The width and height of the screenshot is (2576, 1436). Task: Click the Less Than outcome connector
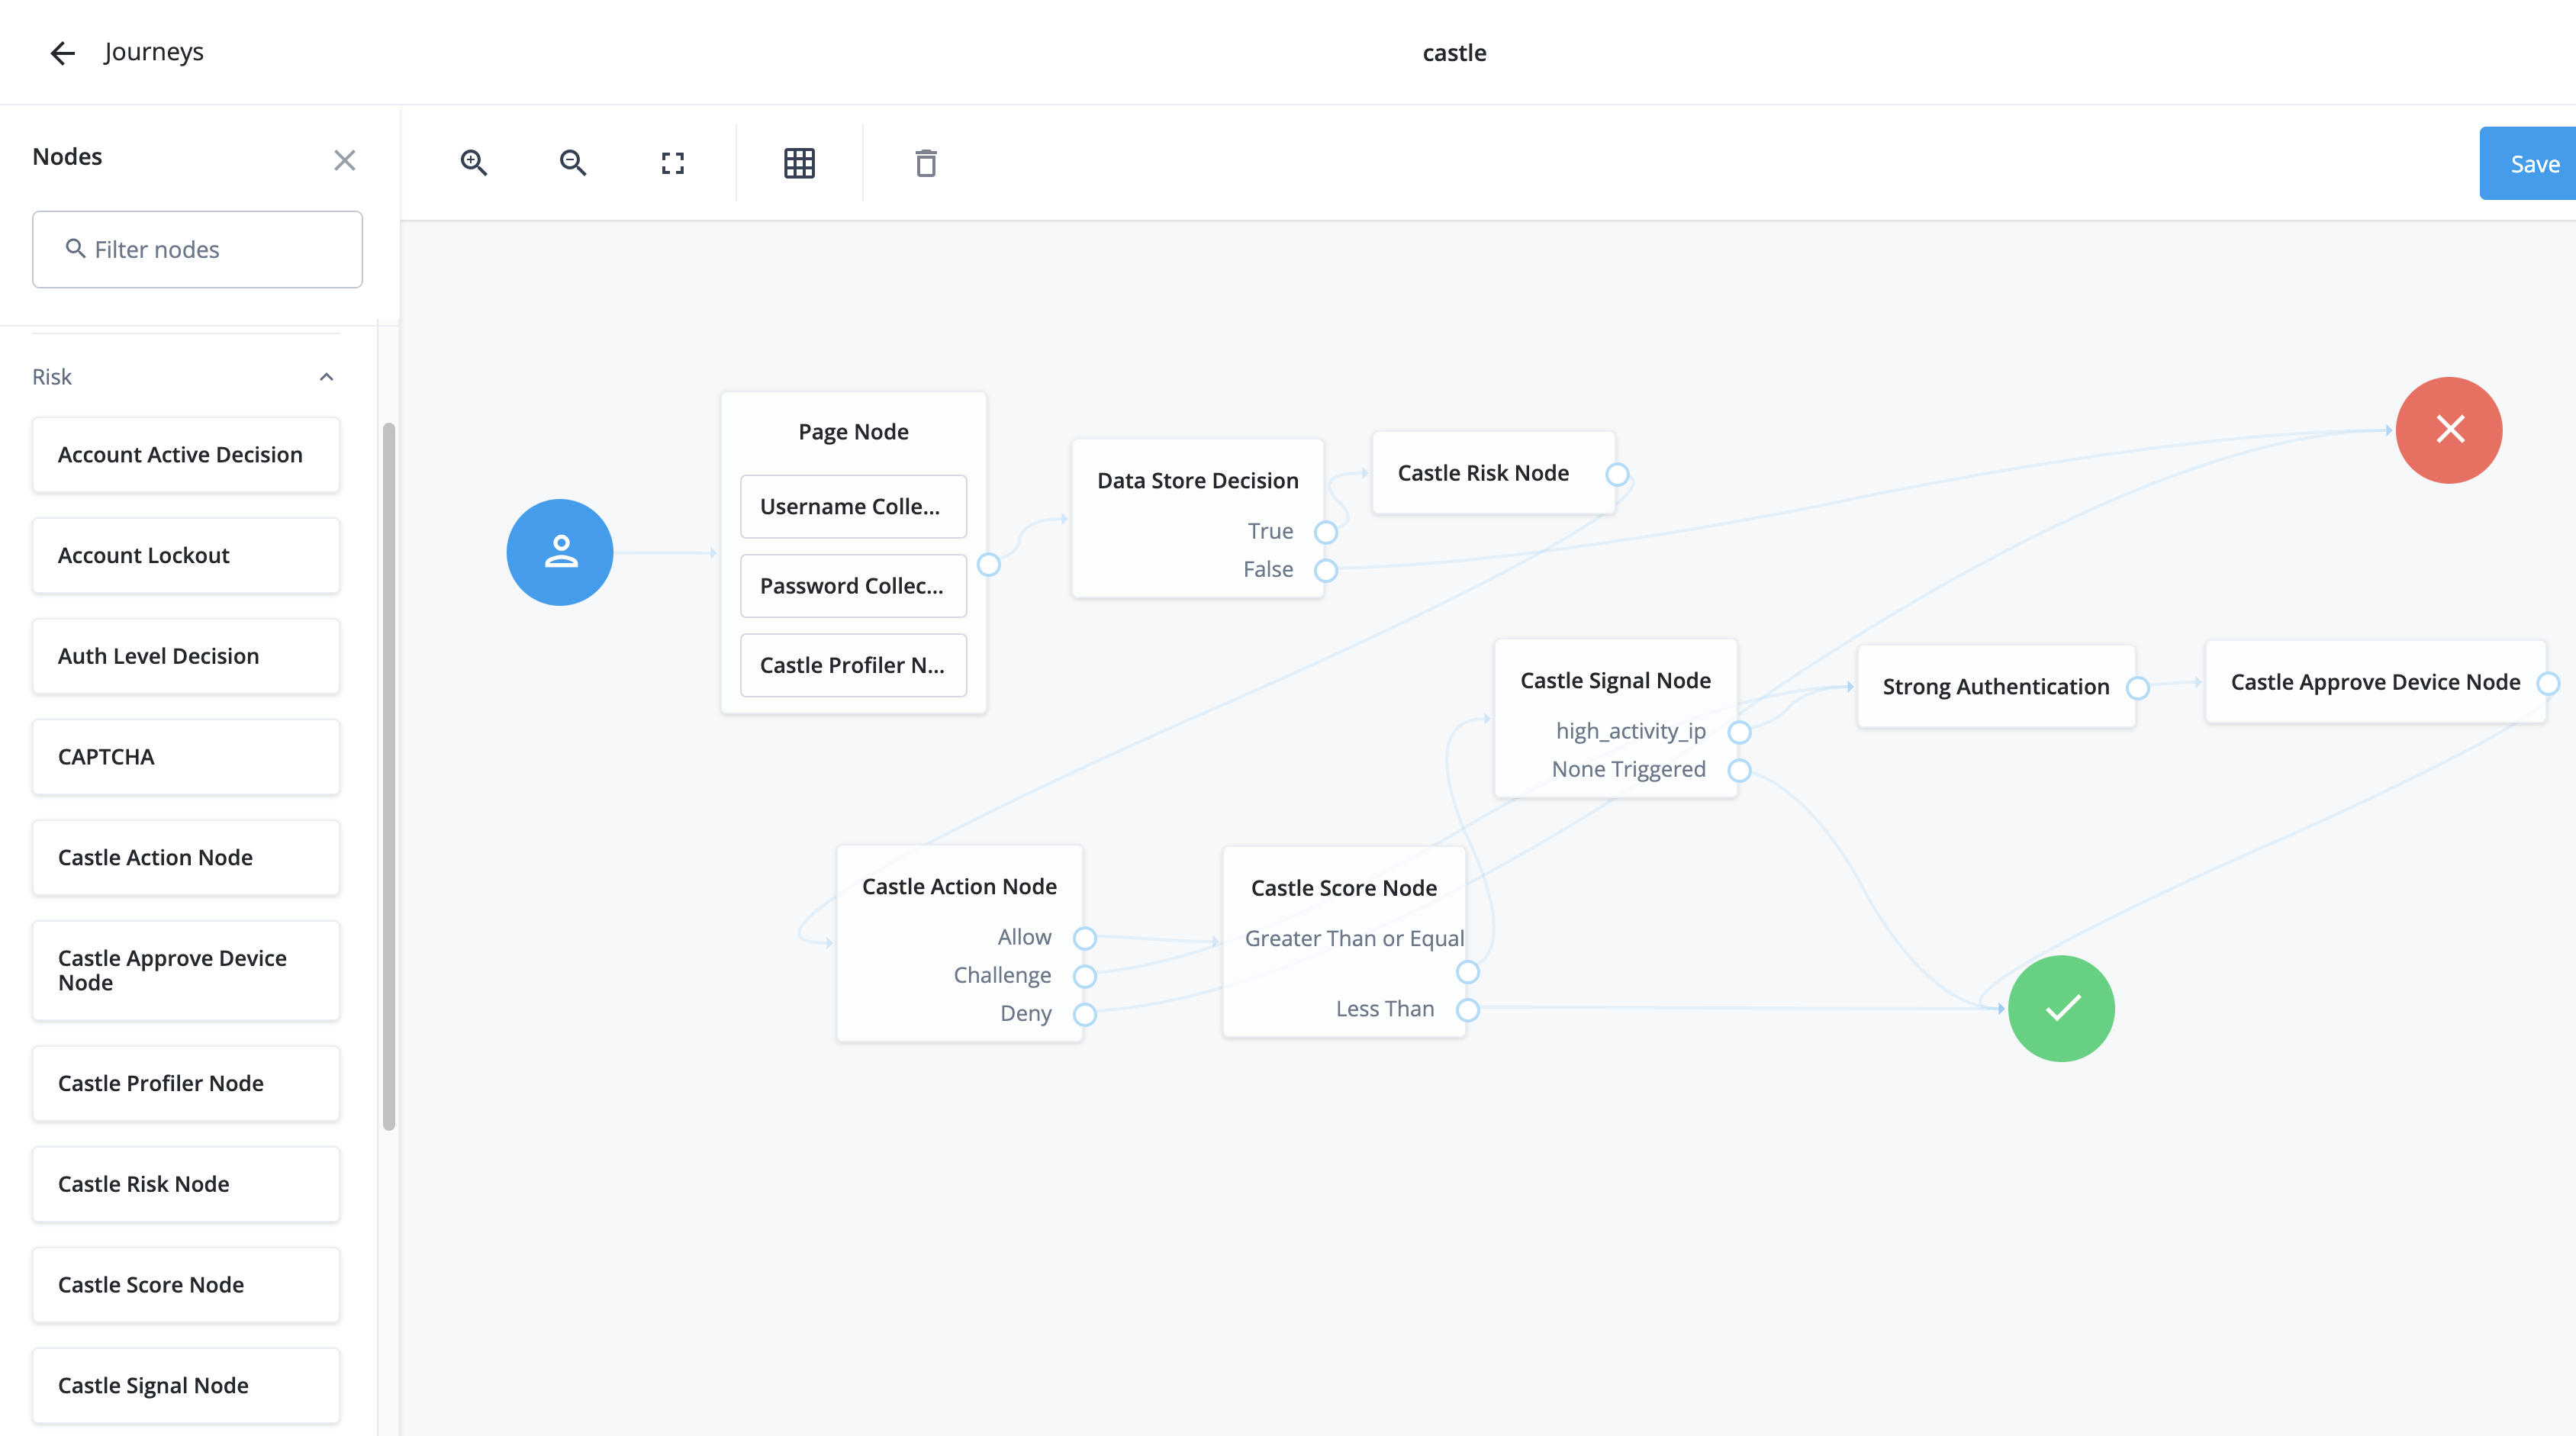1467,1010
